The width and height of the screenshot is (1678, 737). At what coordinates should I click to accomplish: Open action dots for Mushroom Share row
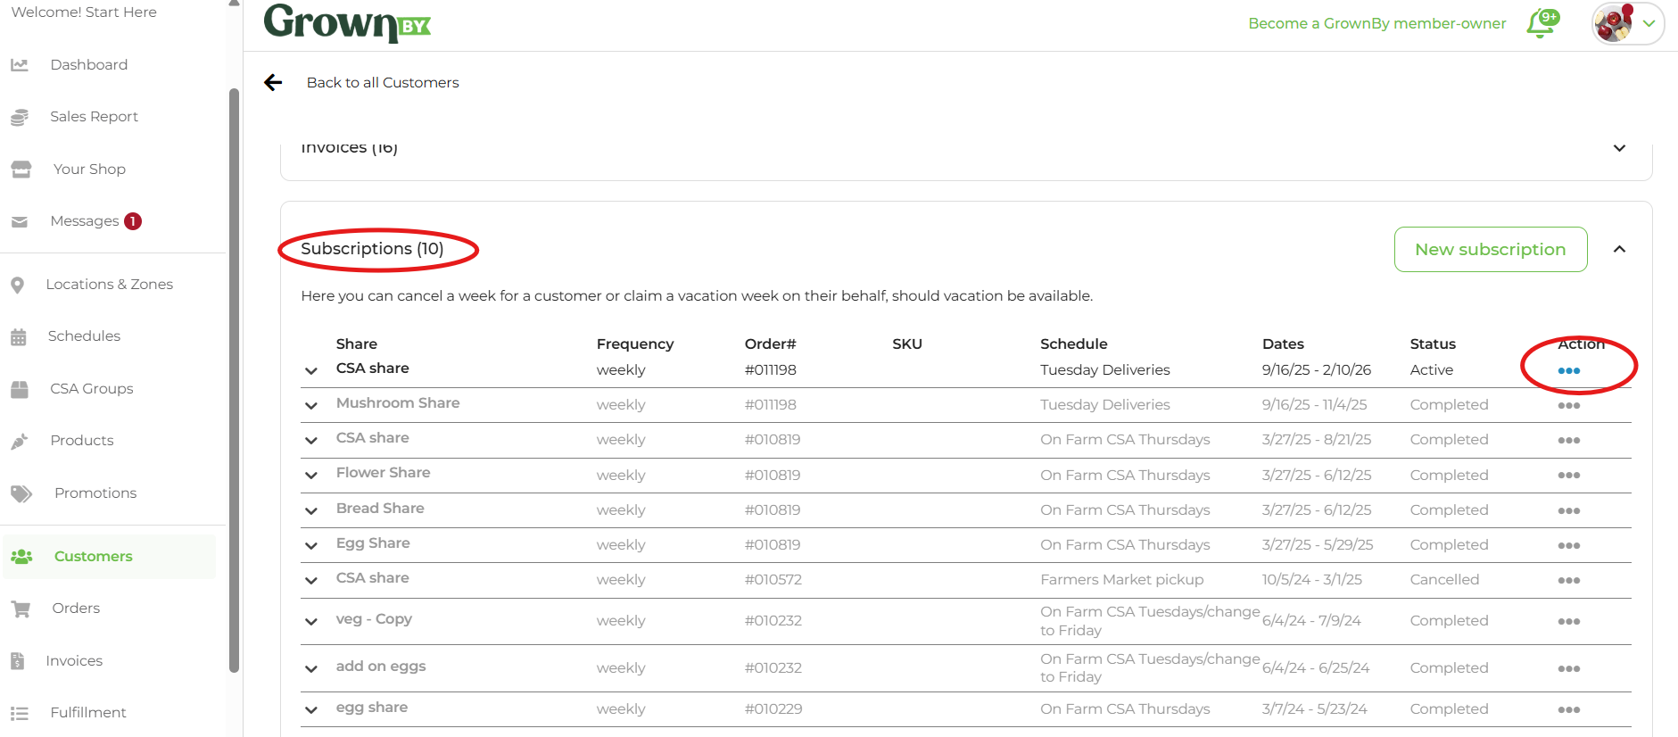[x=1568, y=406]
